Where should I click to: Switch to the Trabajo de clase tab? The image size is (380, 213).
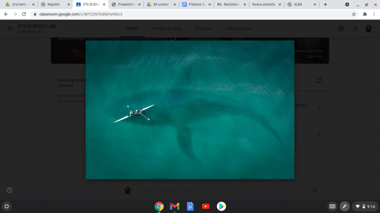point(167,28)
